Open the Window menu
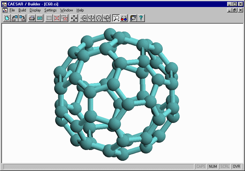 click(x=67, y=10)
